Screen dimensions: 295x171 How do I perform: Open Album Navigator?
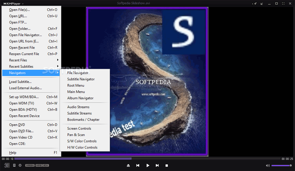tap(85, 98)
